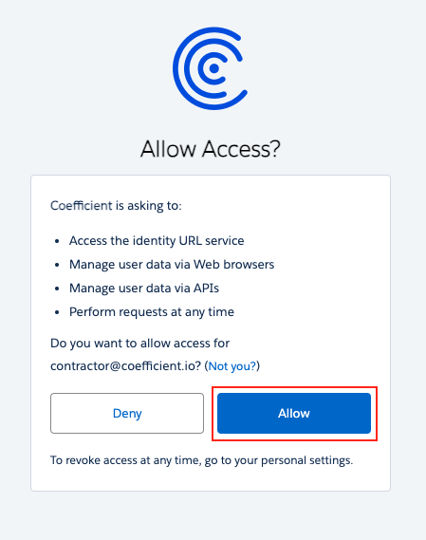The height and width of the screenshot is (540, 426).
Task: Click the bullet before "Perform requests at any time"
Action: tap(57, 312)
